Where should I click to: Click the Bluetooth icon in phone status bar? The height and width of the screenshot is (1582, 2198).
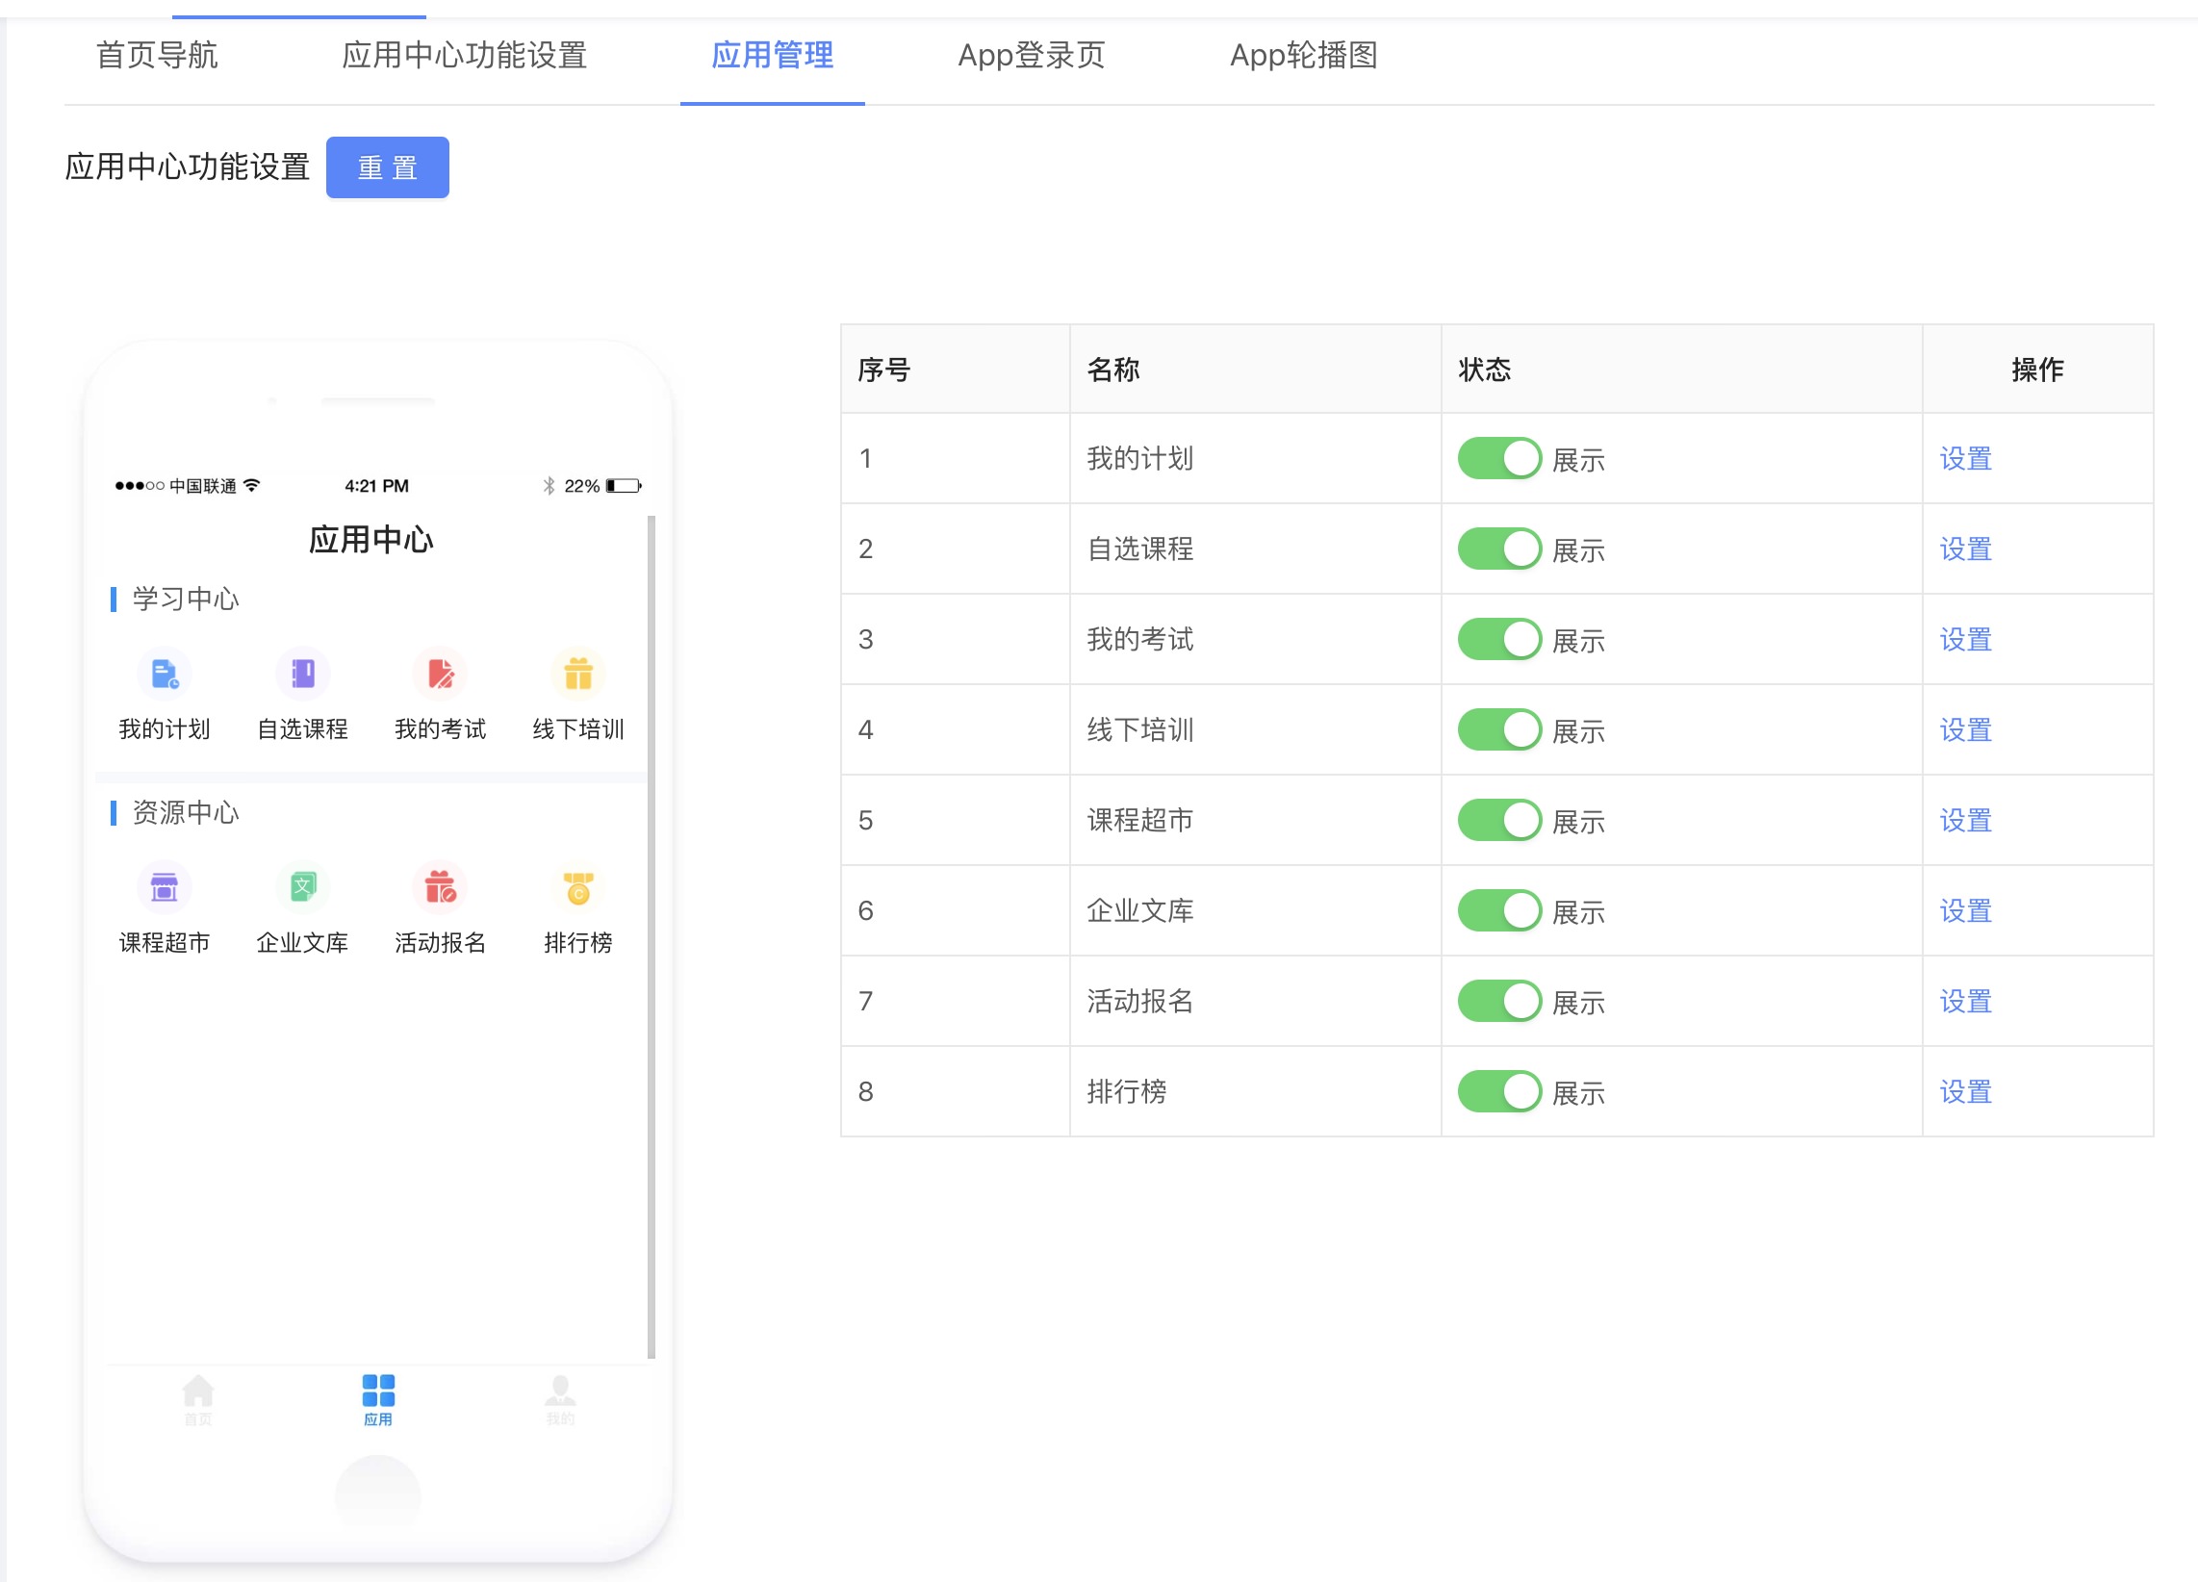[x=549, y=486]
